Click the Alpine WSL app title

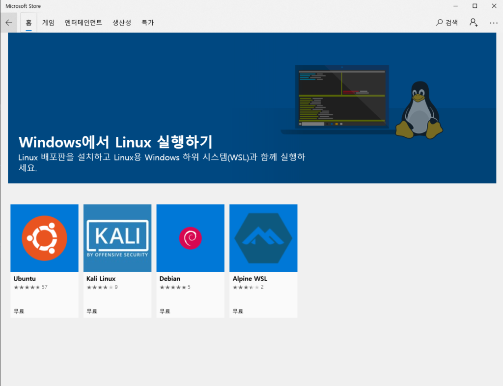point(250,279)
